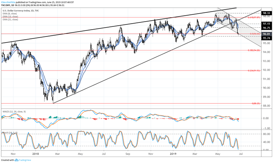This screenshot has height=163, width=273.
Task: Select the EMA (8, close) indicator label
Action: (x=10, y=14)
